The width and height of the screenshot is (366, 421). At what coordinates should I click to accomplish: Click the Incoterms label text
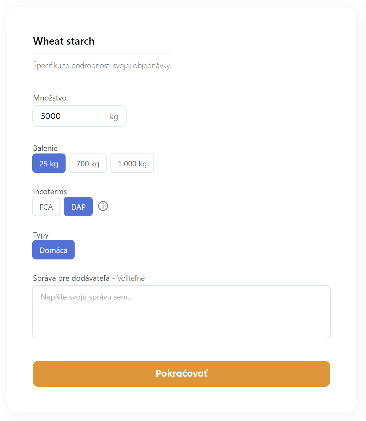[x=50, y=192]
